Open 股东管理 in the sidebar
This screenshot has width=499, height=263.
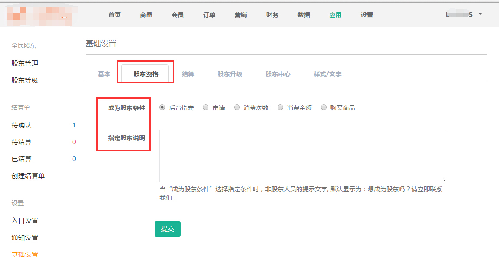click(x=25, y=63)
